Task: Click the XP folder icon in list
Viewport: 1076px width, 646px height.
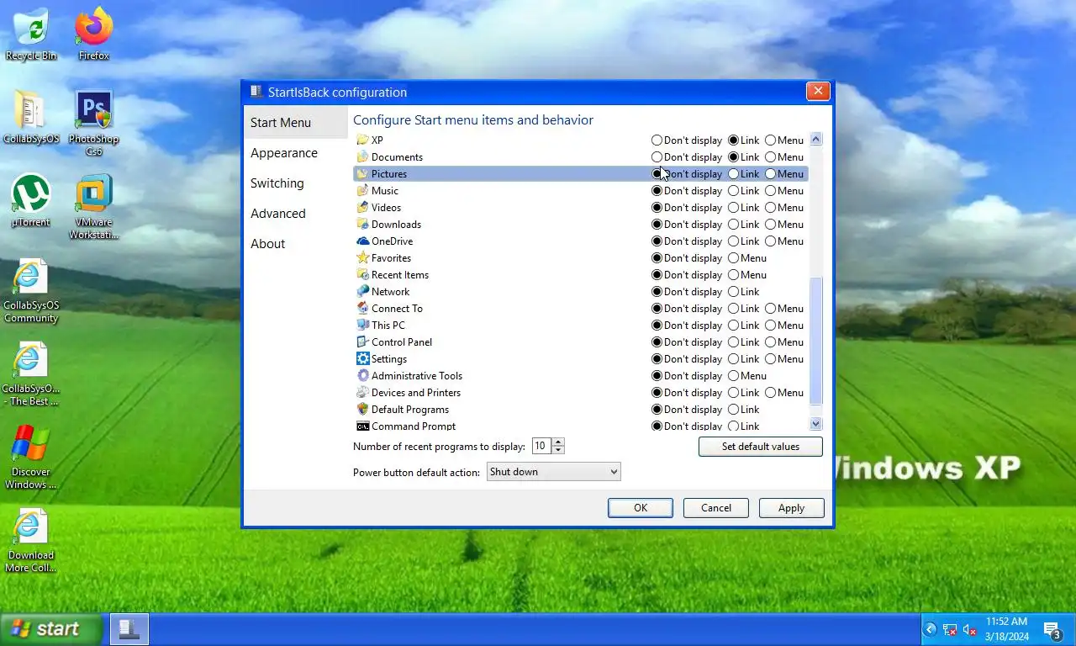Action: tap(362, 140)
